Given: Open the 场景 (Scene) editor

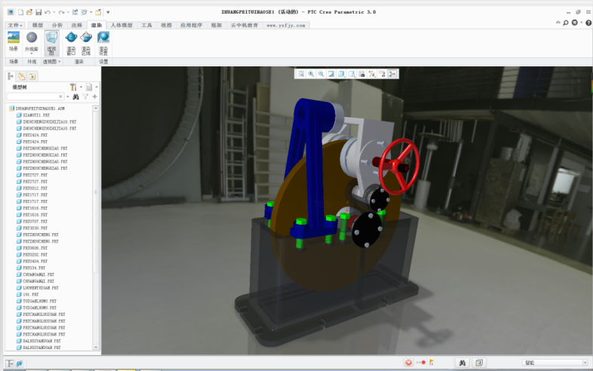Looking at the screenshot, I should point(14,41).
